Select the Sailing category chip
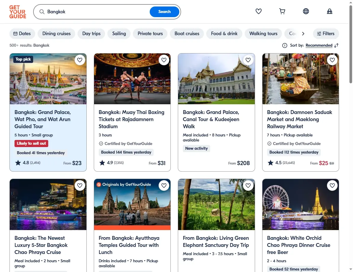 tap(119, 34)
